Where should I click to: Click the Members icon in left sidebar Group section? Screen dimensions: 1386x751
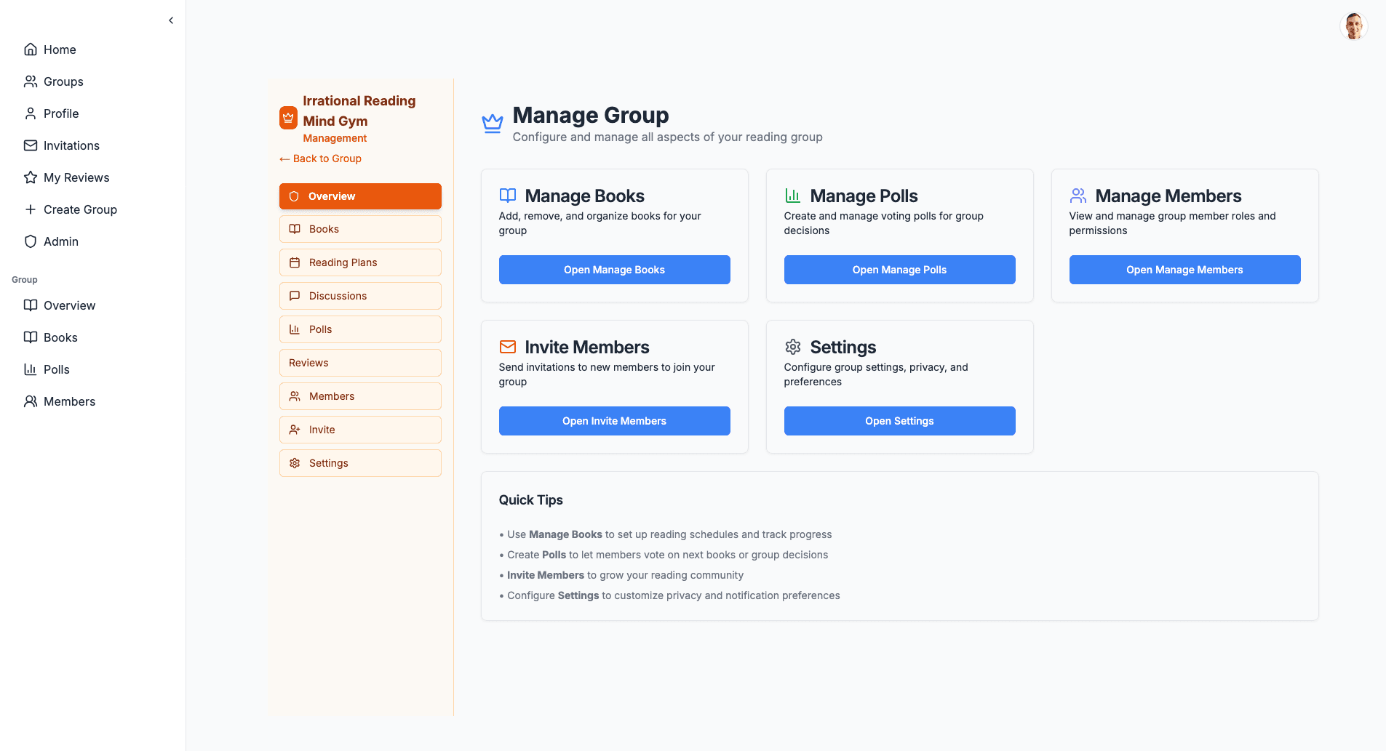point(31,401)
